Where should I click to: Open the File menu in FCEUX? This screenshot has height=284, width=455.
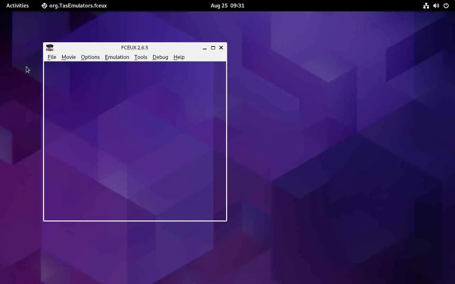coord(52,57)
